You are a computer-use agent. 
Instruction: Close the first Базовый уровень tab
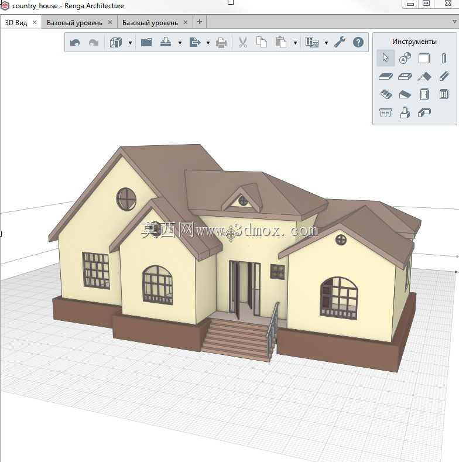(110, 22)
